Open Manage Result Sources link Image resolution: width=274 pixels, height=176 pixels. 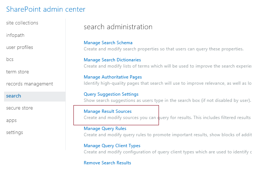(x=108, y=111)
